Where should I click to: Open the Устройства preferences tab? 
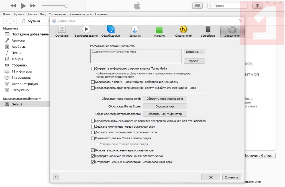pyautogui.click(x=208, y=31)
